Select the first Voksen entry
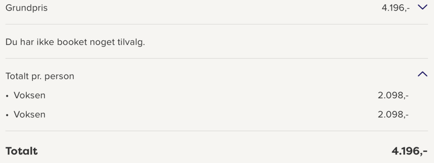The image size is (434, 163). pyautogui.click(x=30, y=96)
